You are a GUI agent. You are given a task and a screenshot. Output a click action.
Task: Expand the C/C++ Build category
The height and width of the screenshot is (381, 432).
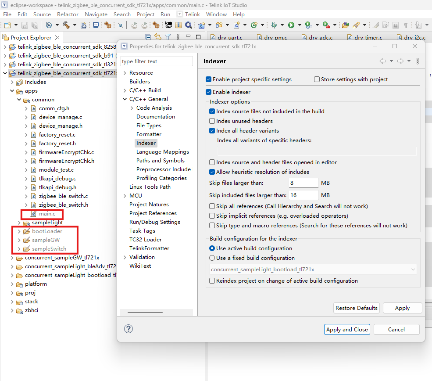(125, 90)
